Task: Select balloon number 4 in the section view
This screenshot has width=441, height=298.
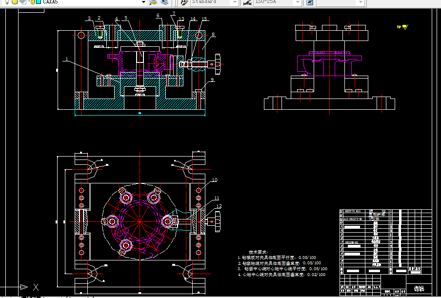Action: (x=117, y=19)
